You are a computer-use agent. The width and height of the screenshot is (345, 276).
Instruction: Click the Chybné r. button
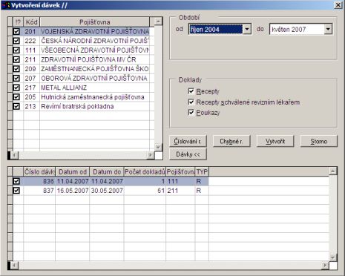231,141
